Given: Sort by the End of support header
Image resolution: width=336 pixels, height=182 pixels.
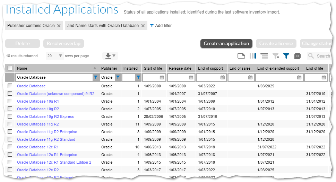Looking at the screenshot, I should (x=210, y=68).
